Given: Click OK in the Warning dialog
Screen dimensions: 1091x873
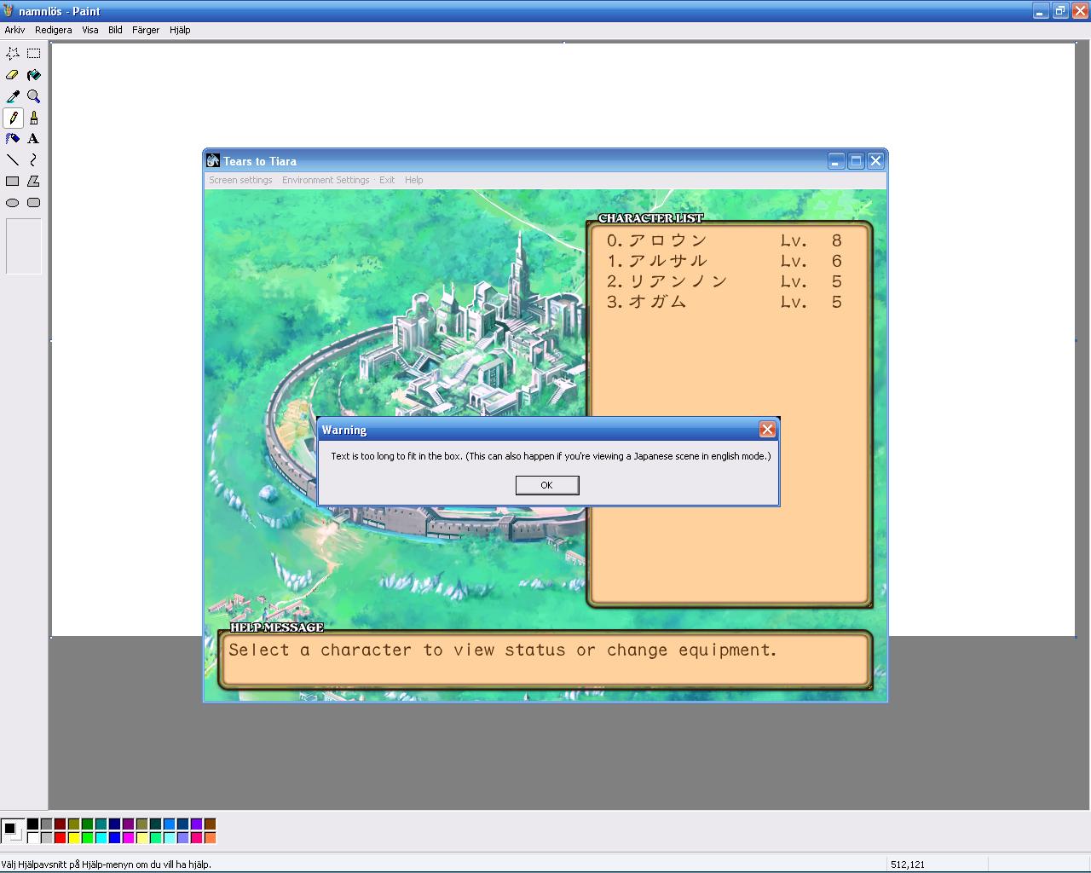Looking at the screenshot, I should pyautogui.click(x=547, y=485).
